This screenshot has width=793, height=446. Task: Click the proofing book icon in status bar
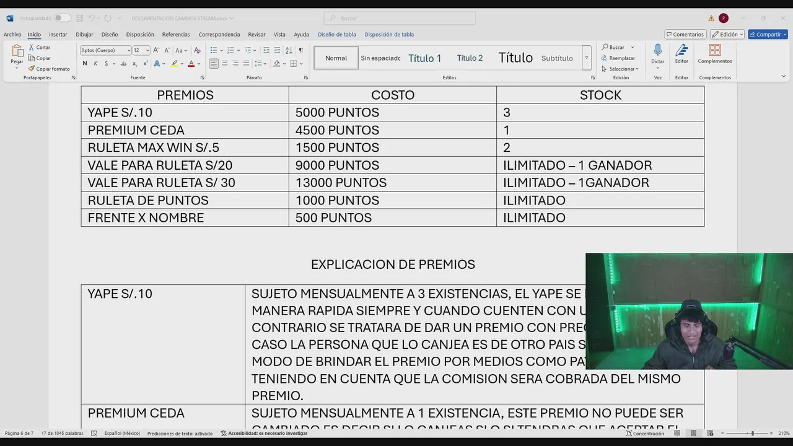coord(94,434)
